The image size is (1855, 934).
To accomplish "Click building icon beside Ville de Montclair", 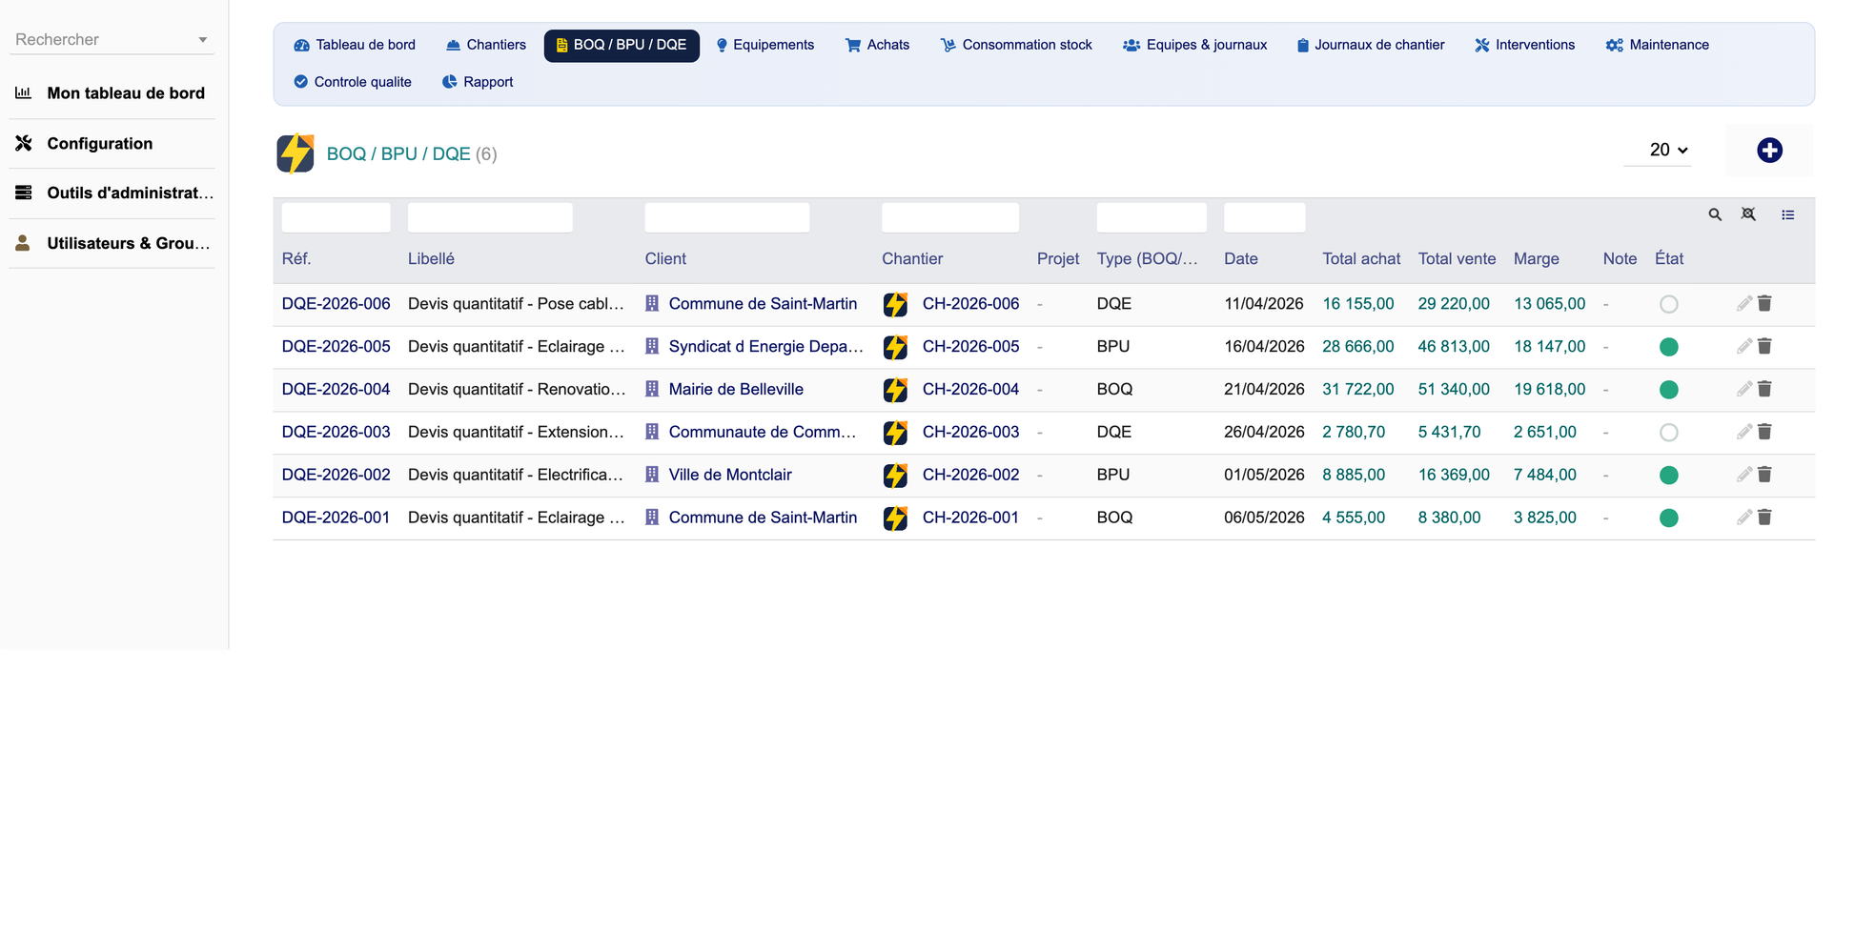I will tap(652, 475).
